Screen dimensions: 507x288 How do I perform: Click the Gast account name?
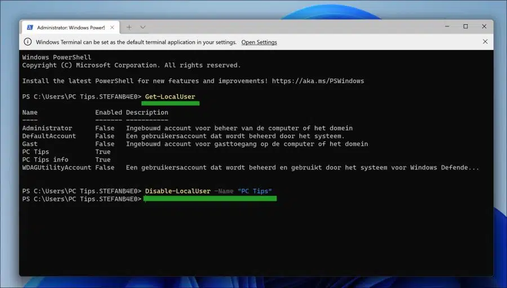30,144
